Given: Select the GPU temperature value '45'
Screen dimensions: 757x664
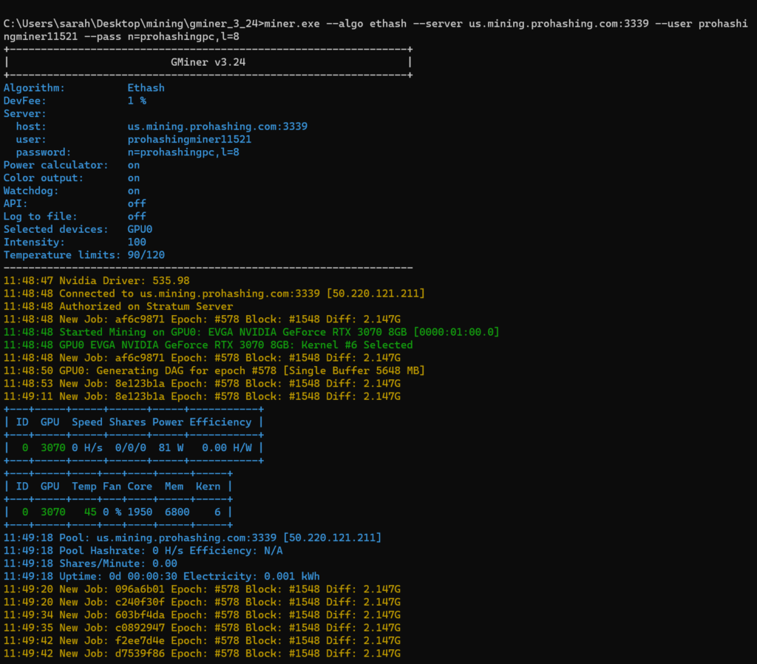Looking at the screenshot, I should pos(90,512).
